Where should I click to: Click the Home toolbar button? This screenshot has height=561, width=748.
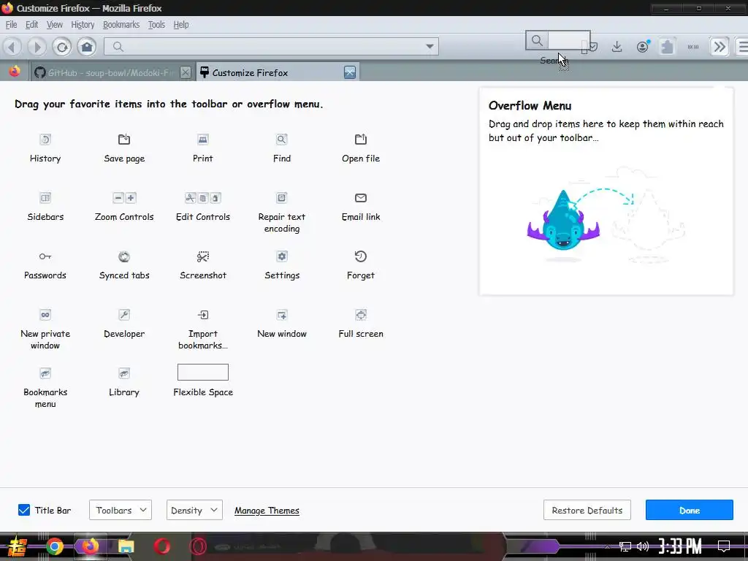pos(87,47)
